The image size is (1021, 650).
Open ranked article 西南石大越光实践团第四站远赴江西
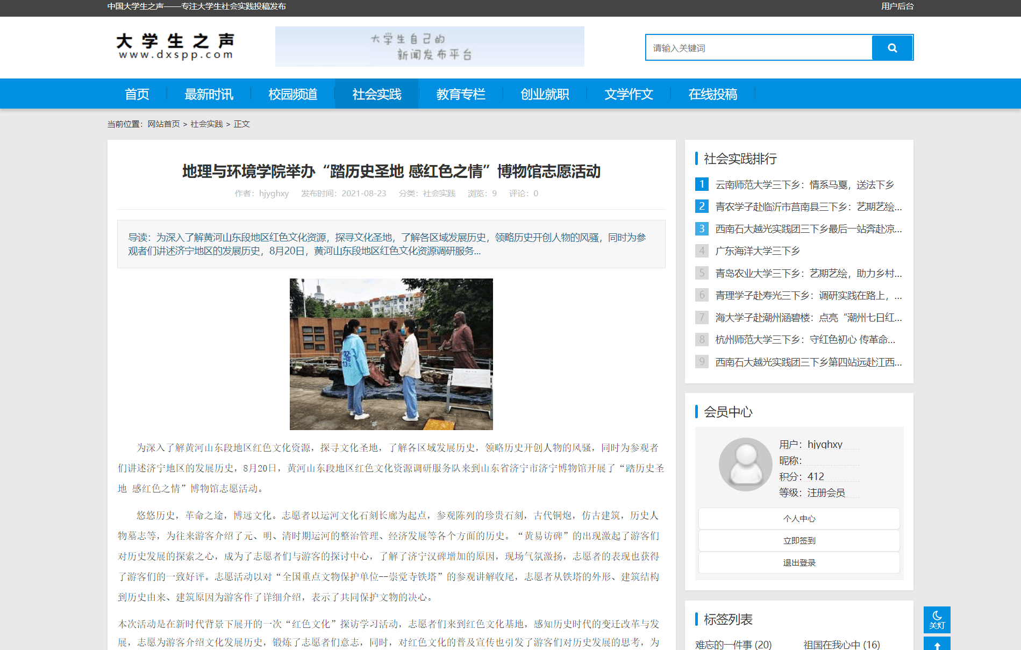tap(809, 362)
